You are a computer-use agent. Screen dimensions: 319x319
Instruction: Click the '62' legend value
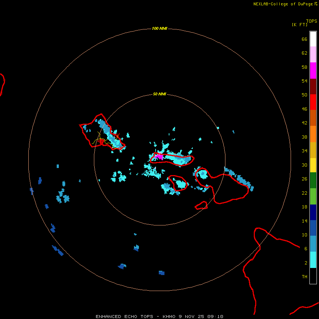(304, 53)
